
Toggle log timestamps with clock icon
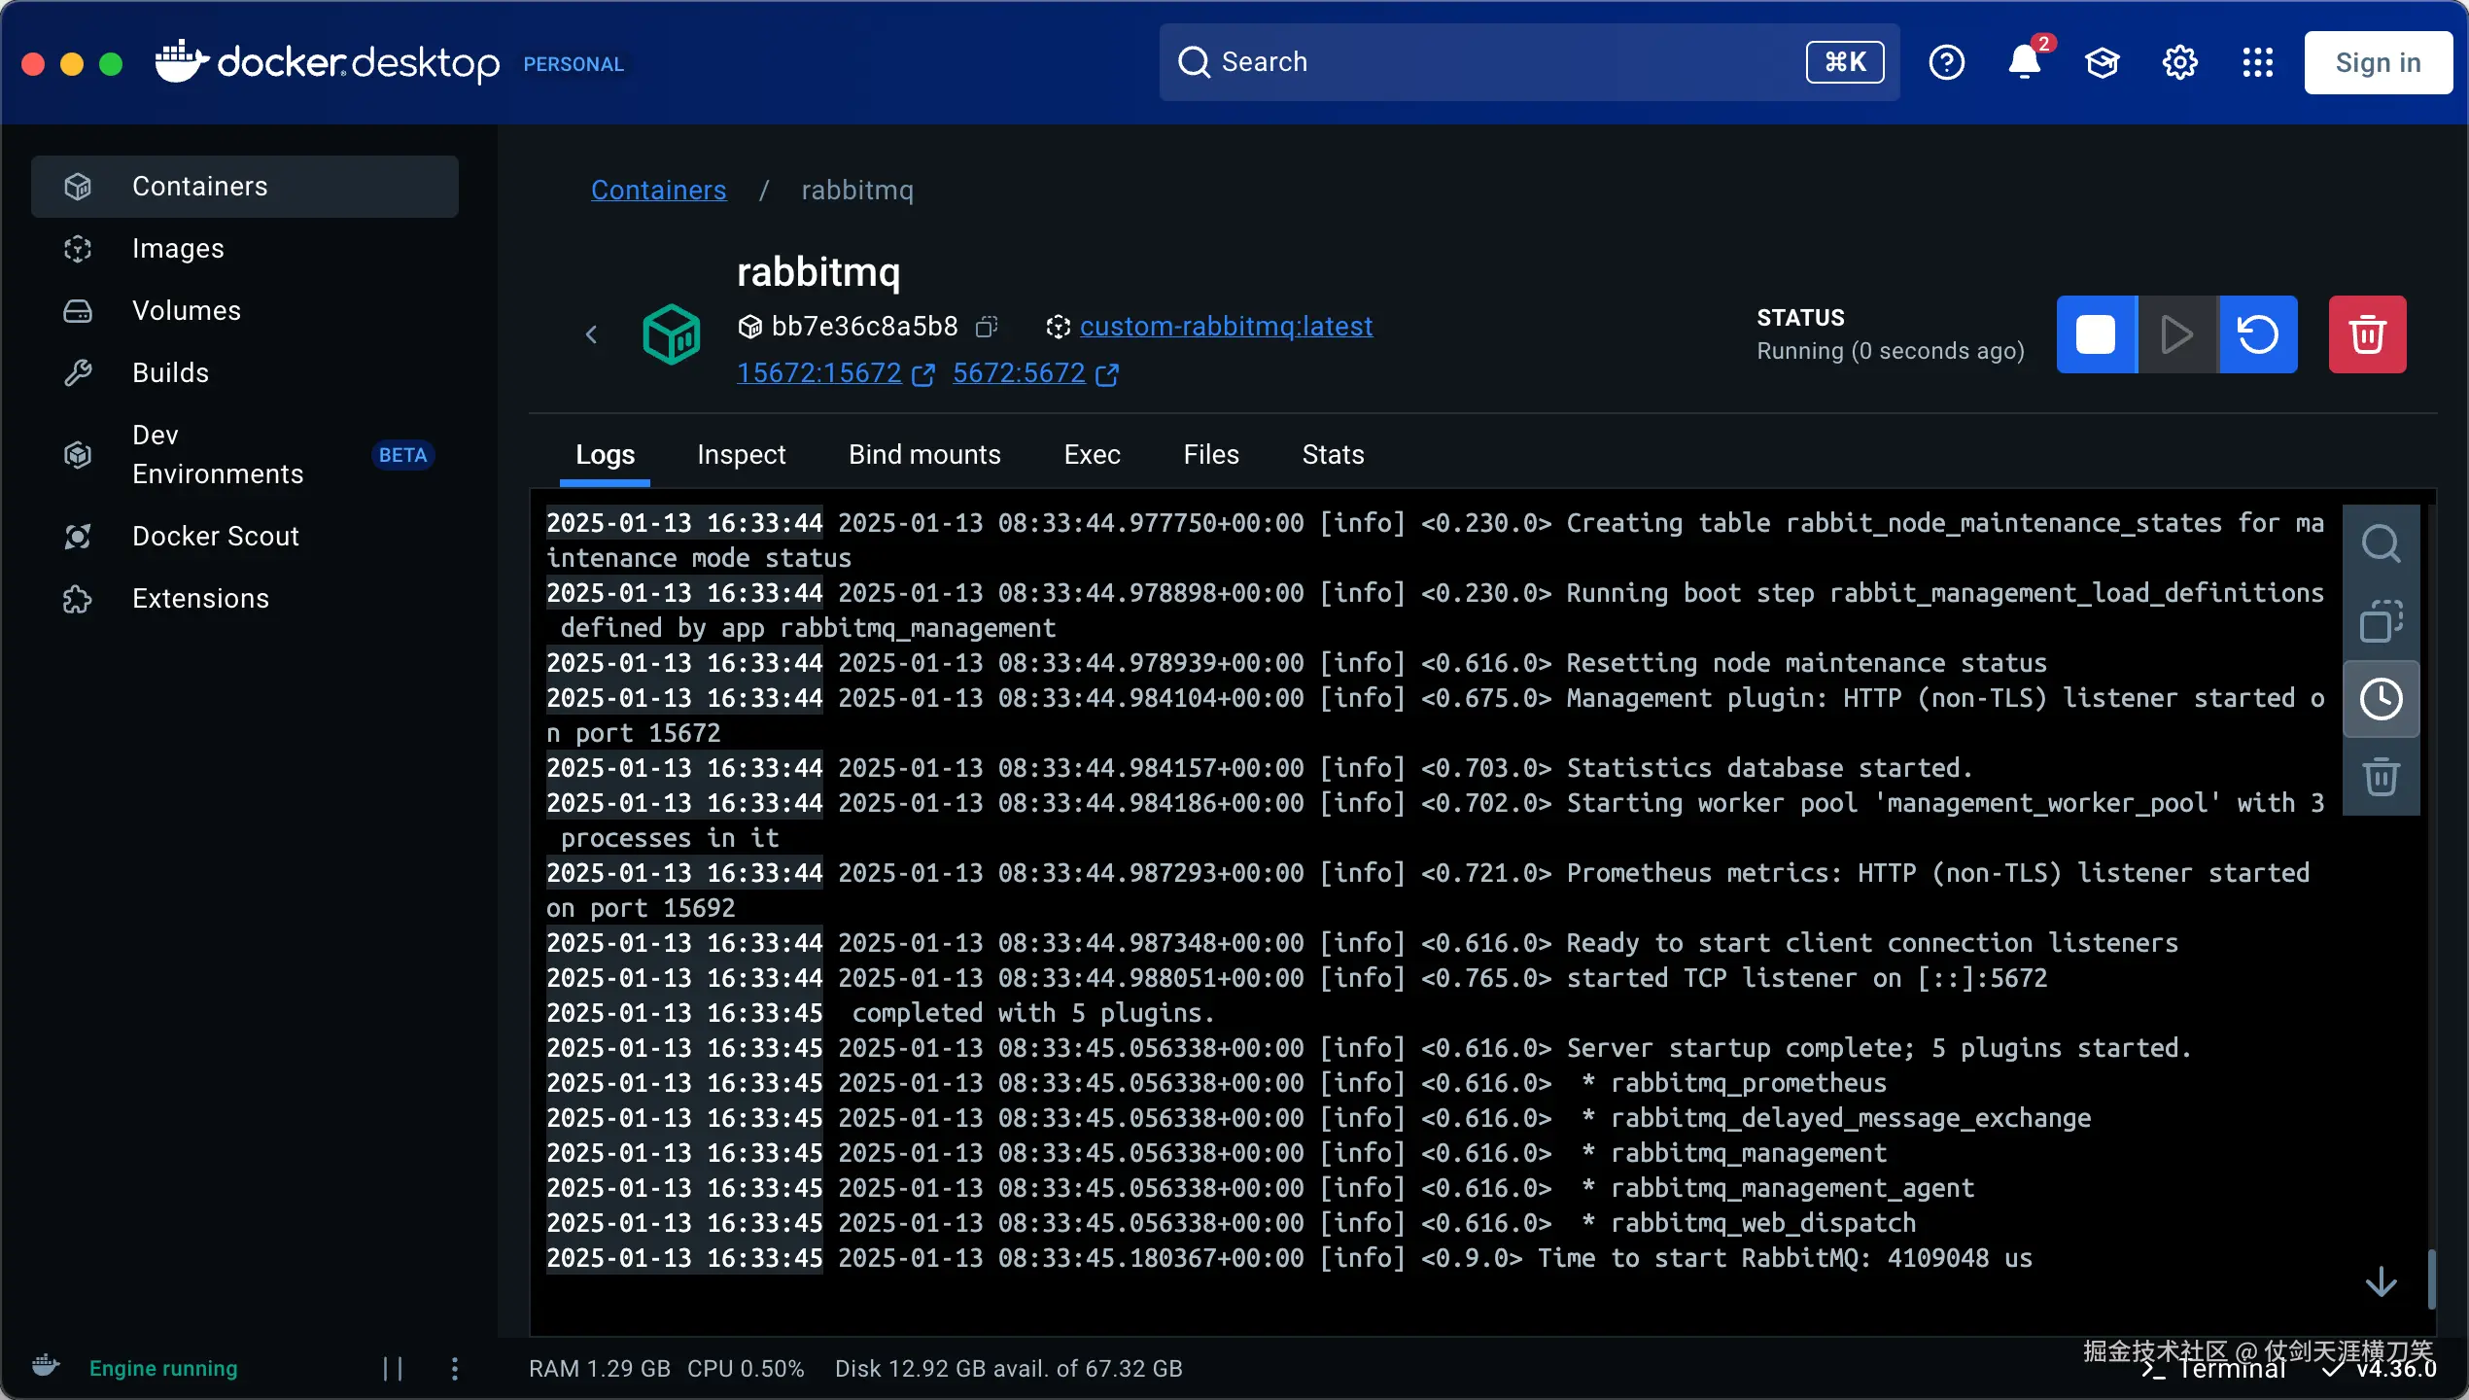click(2381, 699)
